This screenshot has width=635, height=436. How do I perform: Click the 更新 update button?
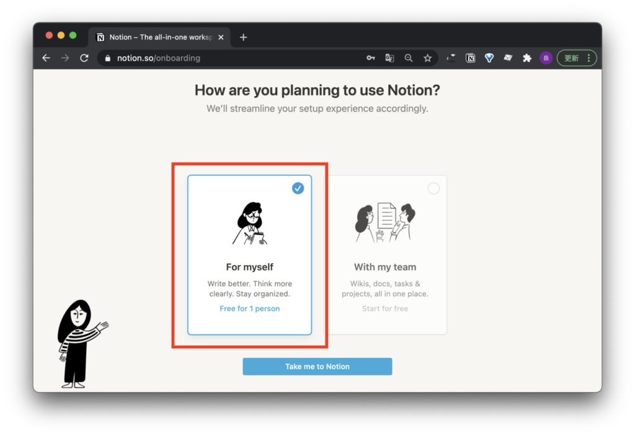click(571, 58)
